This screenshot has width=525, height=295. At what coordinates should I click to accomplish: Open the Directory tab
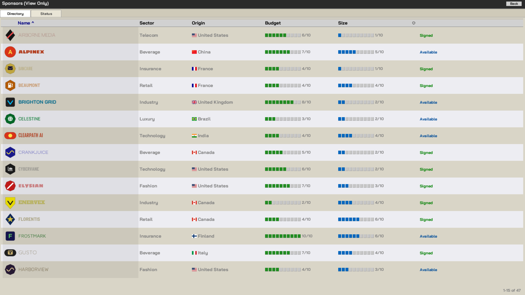[15, 13]
